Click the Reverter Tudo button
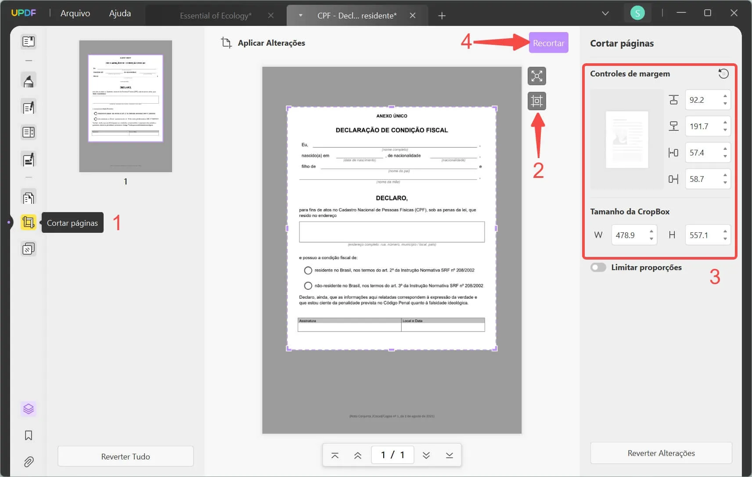Image resolution: width=752 pixels, height=477 pixels. [126, 456]
